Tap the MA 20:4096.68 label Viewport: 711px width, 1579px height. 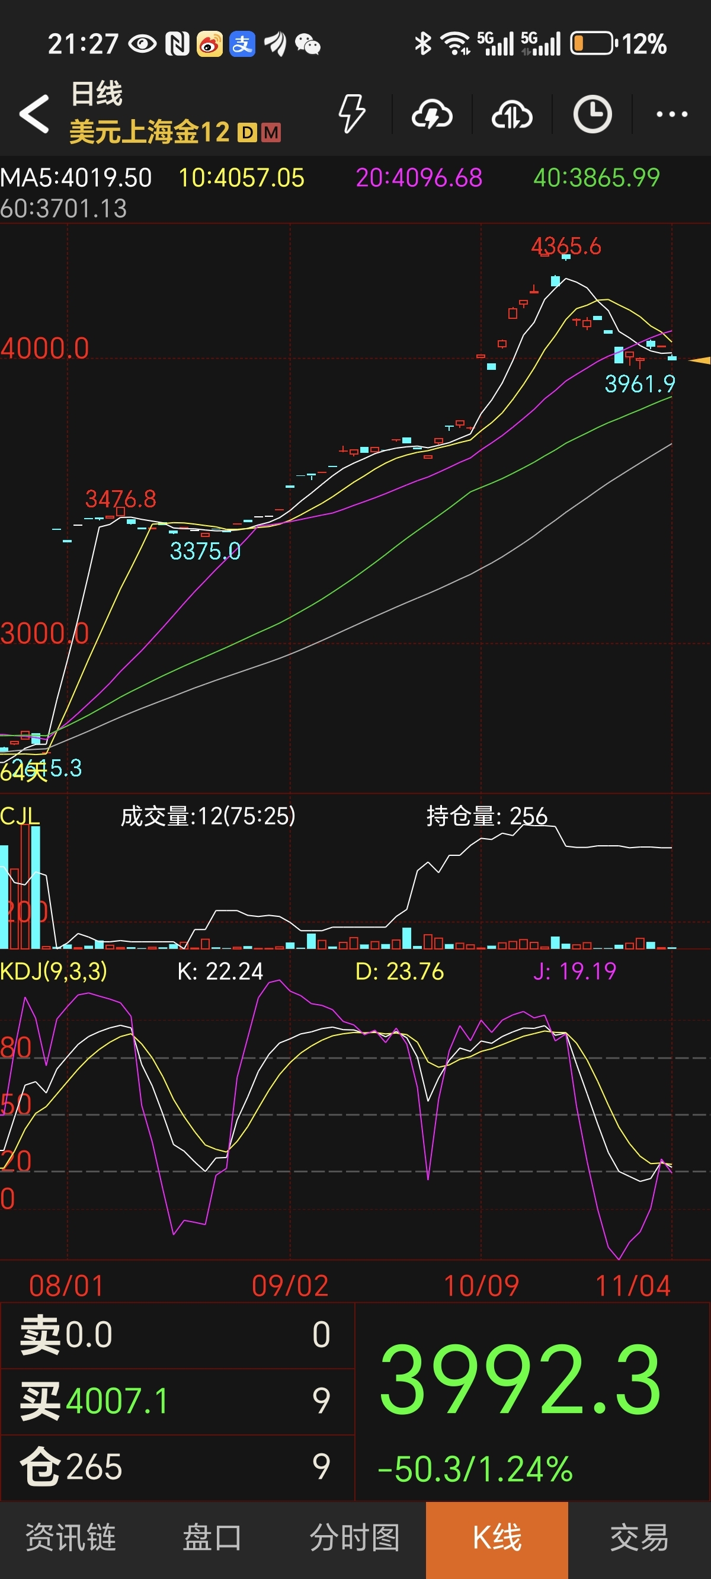coord(419,178)
